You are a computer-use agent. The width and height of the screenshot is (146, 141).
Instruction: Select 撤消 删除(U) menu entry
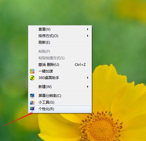(x=60, y=65)
